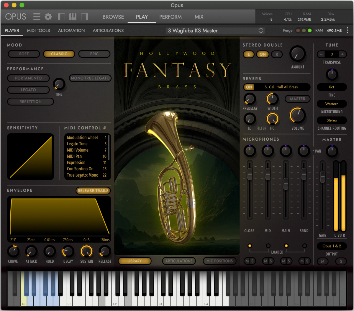Open the MIDI TOOLS tab
This screenshot has width=354, height=311.
click(x=38, y=30)
